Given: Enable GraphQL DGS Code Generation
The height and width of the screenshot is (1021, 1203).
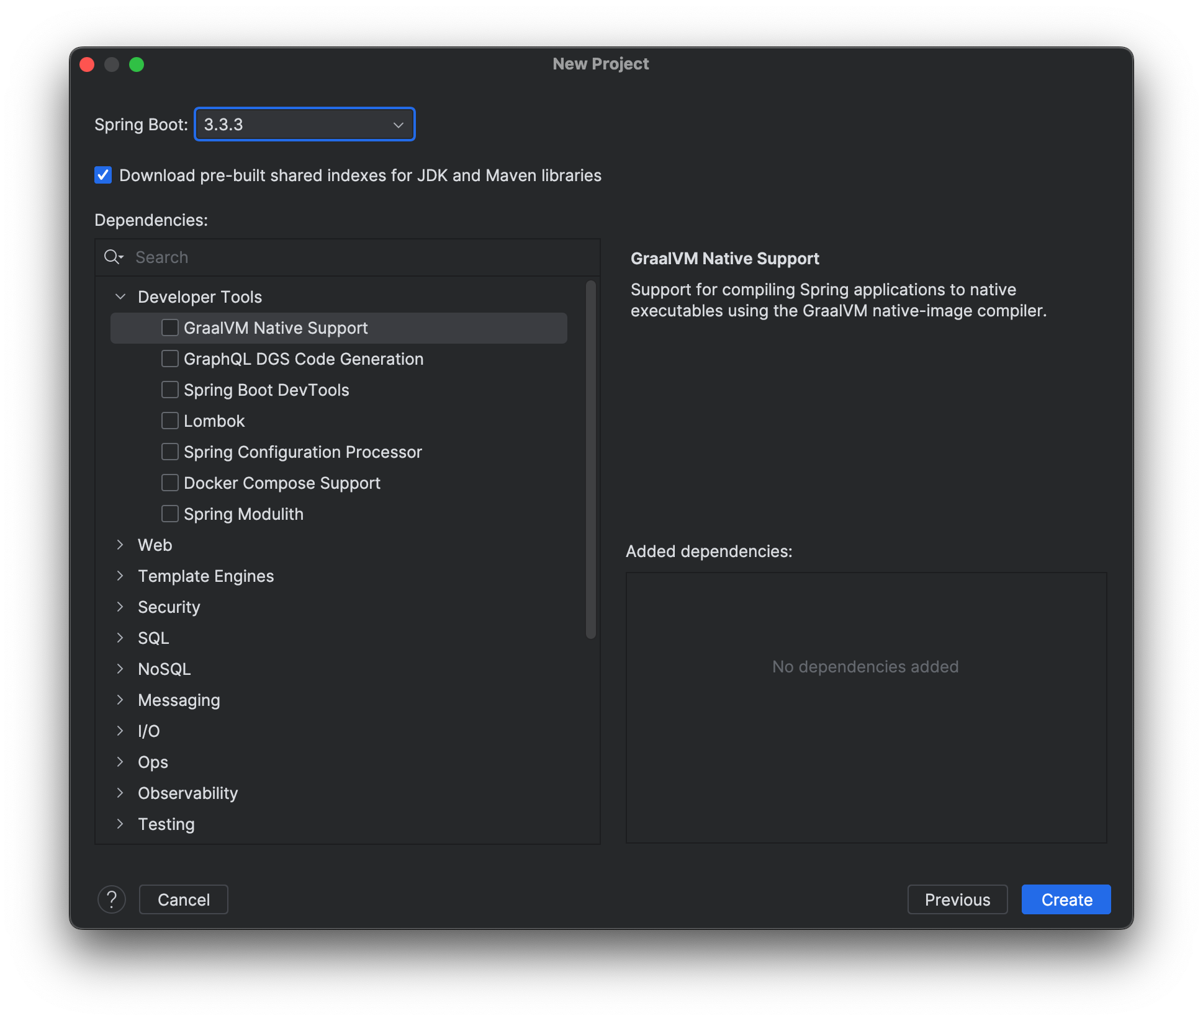Looking at the screenshot, I should (169, 359).
